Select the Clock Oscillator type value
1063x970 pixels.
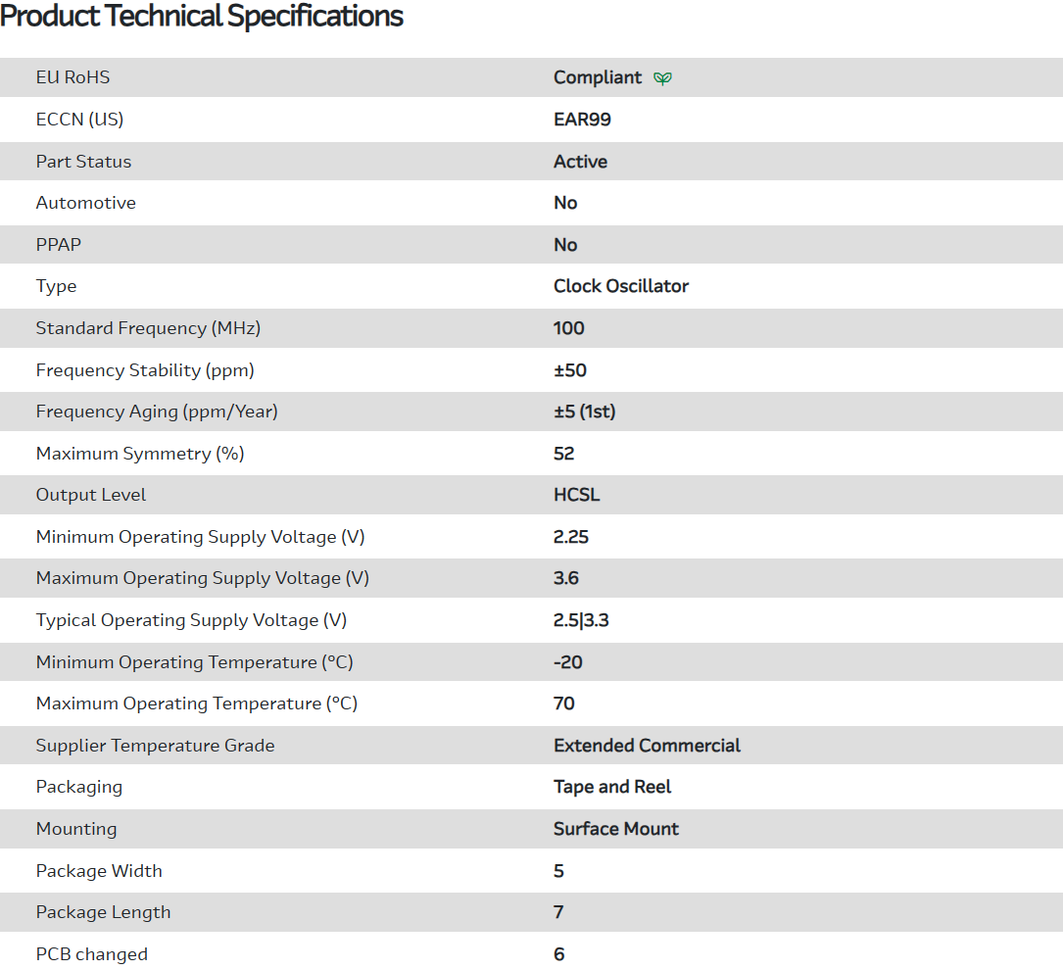tap(621, 286)
